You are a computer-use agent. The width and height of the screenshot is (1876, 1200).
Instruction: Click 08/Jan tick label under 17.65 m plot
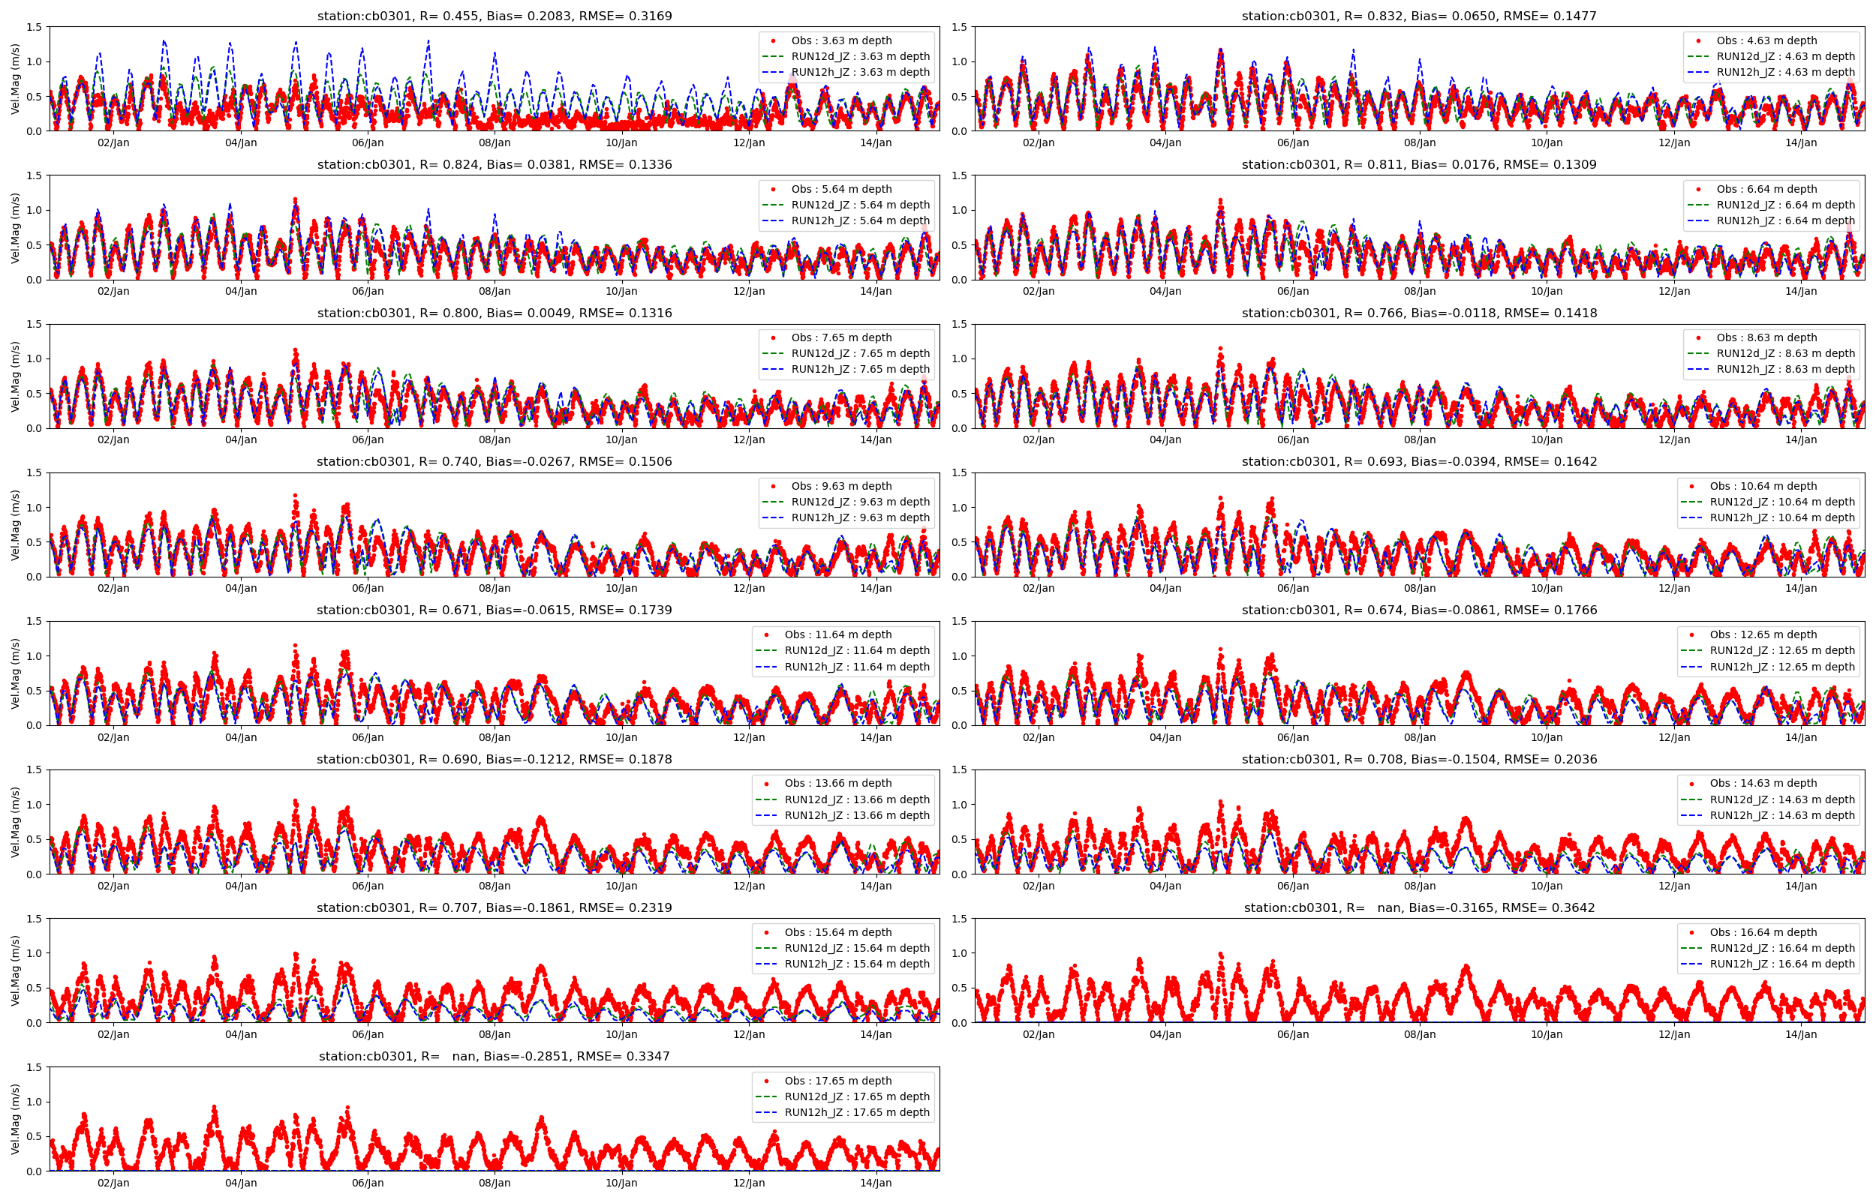pyautogui.click(x=494, y=1183)
